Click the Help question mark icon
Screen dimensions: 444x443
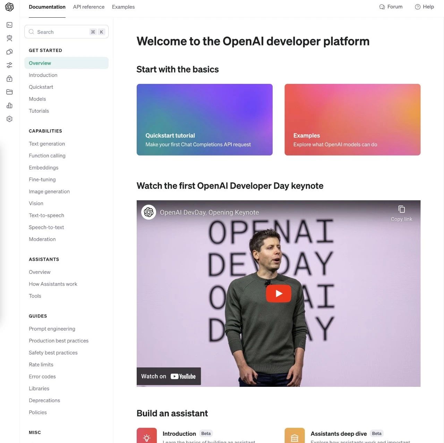(418, 7)
